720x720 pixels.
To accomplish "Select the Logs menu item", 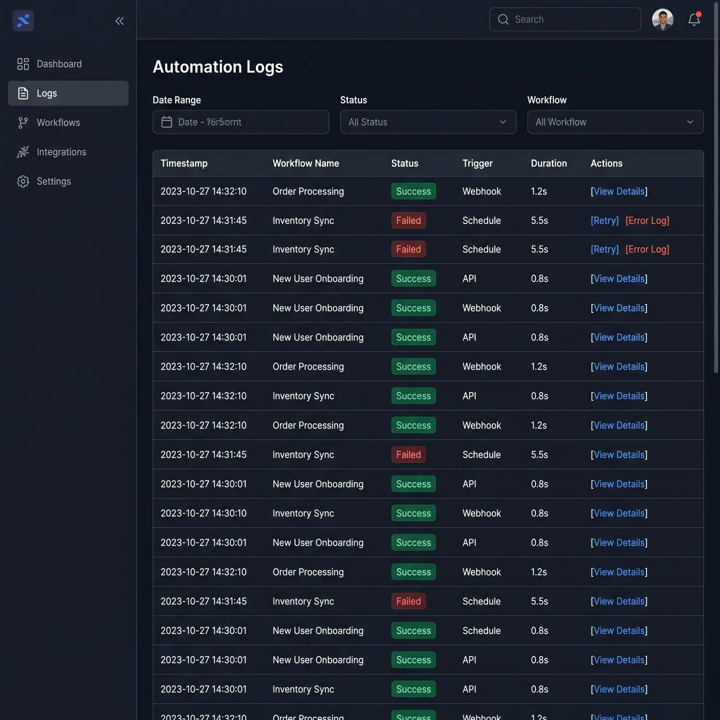I will (x=68, y=93).
